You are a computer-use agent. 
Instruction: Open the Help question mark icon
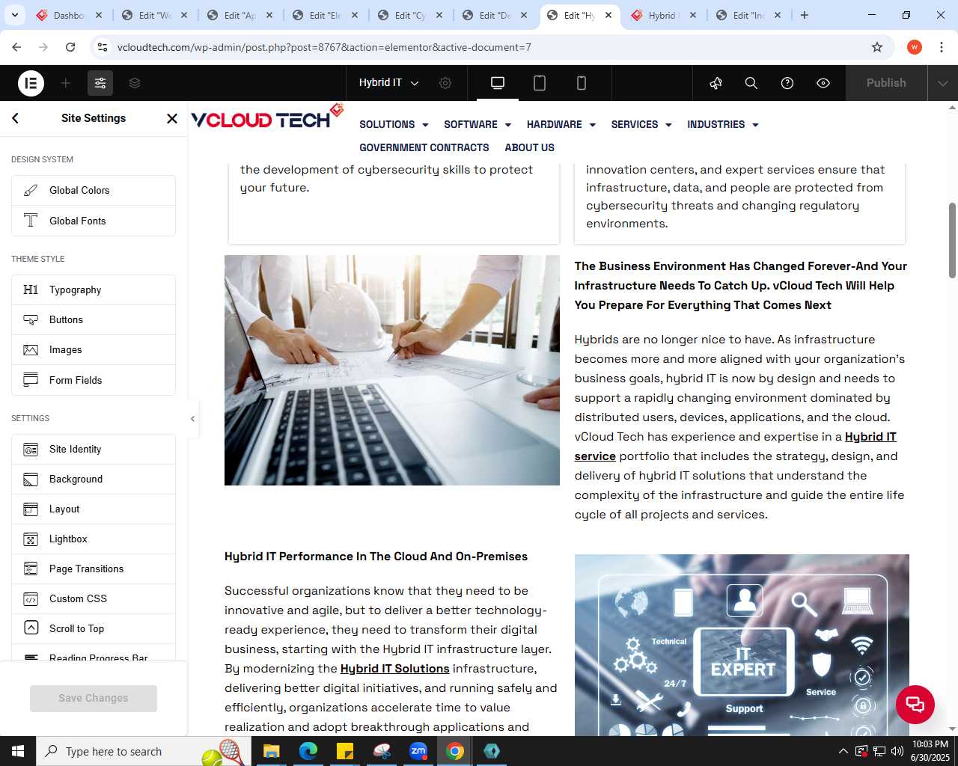pyautogui.click(x=787, y=83)
